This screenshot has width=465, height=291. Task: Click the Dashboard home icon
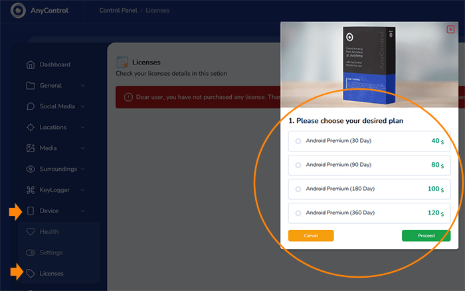click(x=30, y=65)
